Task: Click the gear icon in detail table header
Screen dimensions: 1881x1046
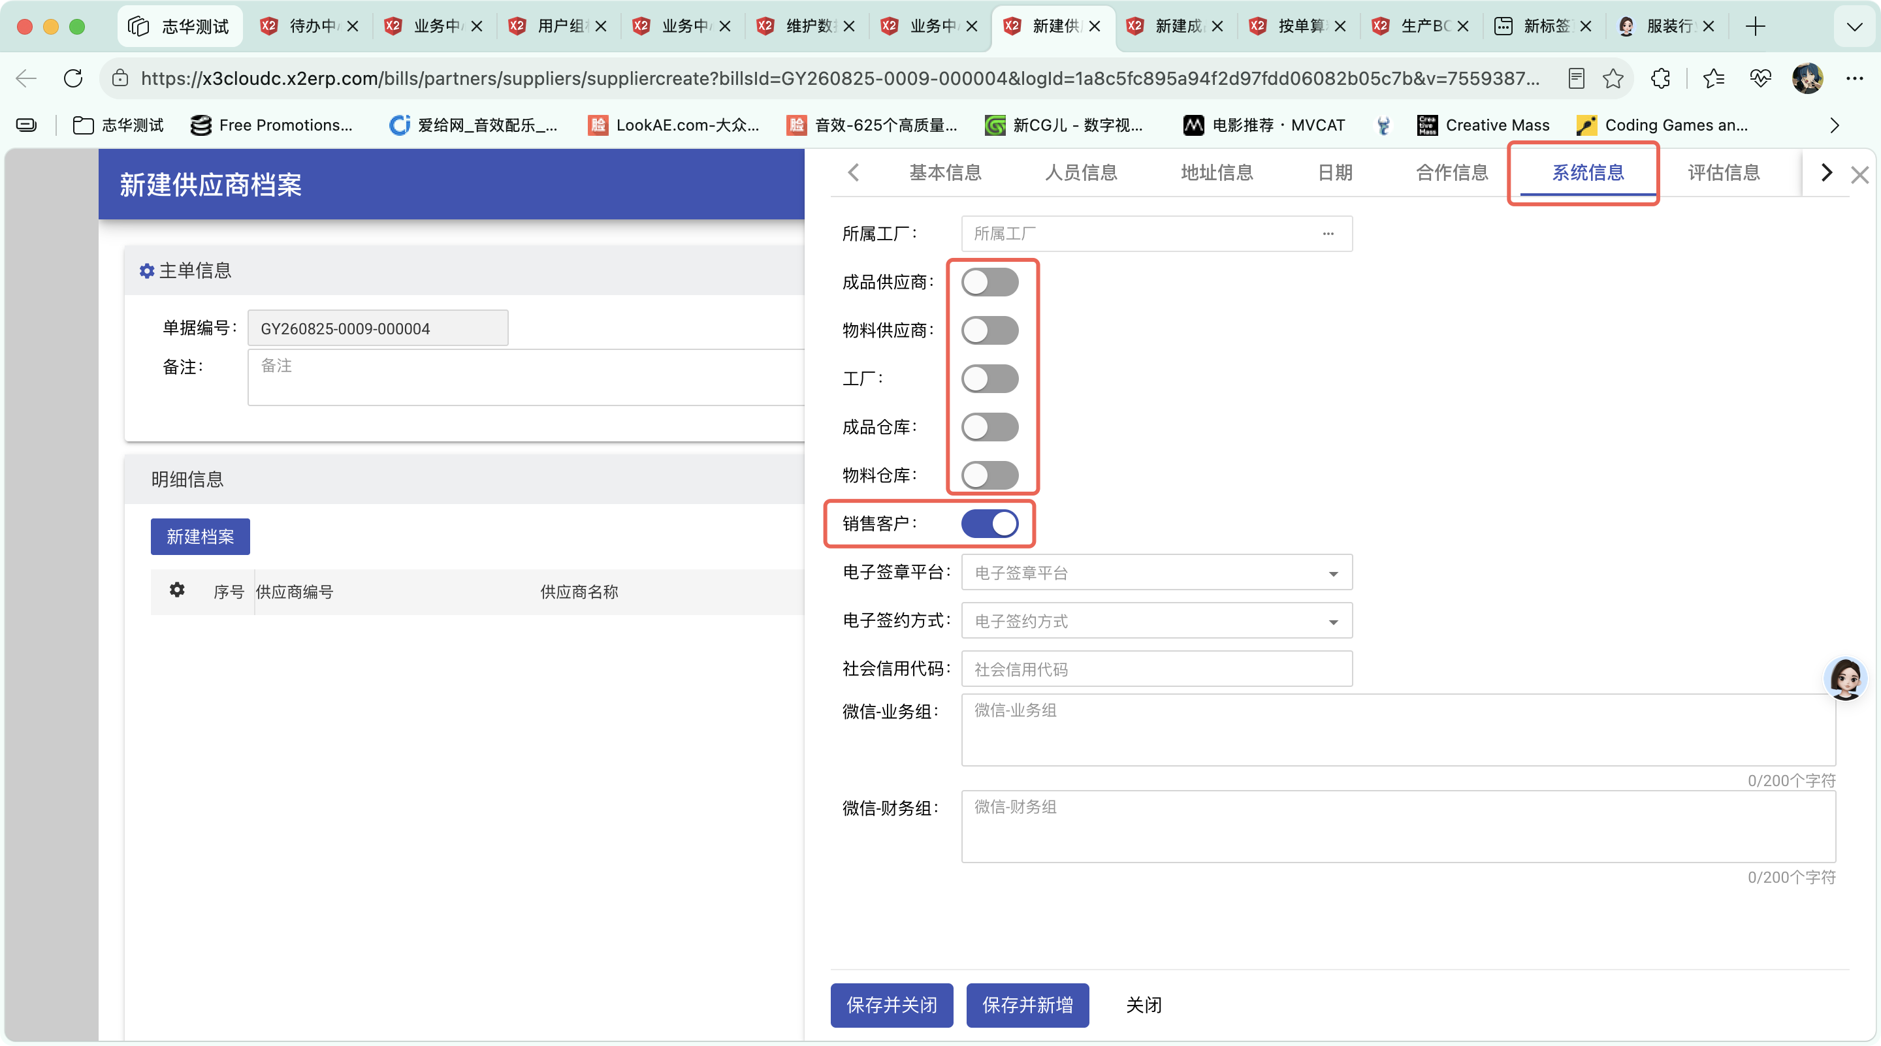Action: tap(177, 590)
